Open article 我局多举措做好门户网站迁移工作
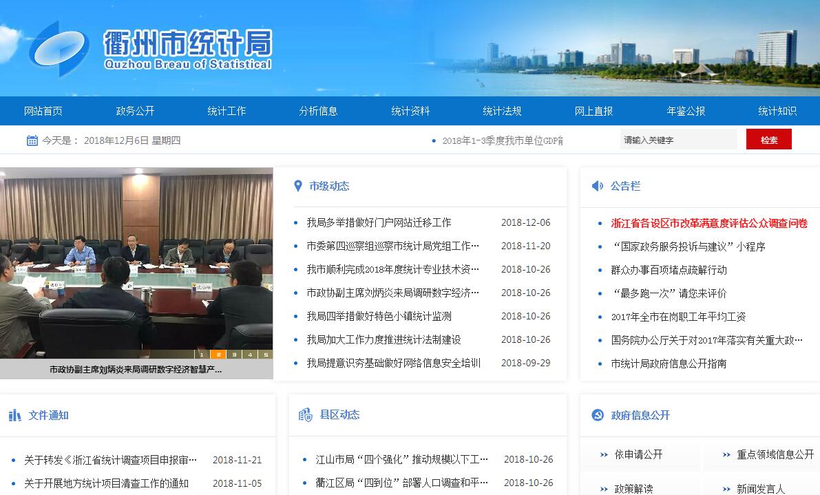Viewport: 820px width, 495px height. [x=379, y=222]
